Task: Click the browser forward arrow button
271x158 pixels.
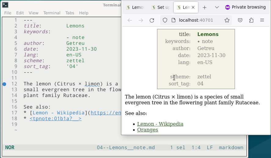Action: tap(141, 20)
